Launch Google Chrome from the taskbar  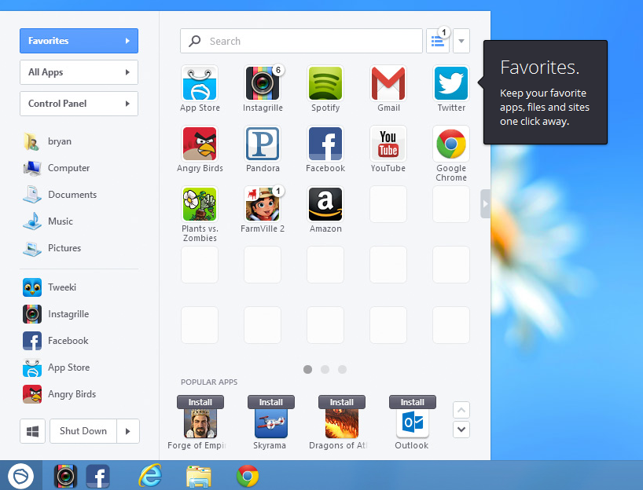(248, 475)
